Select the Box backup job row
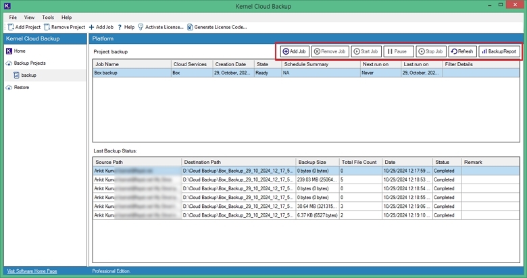The width and height of the screenshot is (527, 278). (x=306, y=73)
